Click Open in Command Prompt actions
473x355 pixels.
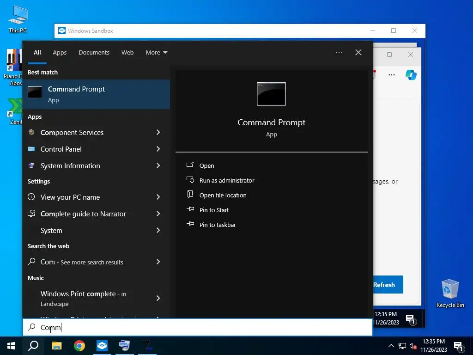(x=206, y=165)
